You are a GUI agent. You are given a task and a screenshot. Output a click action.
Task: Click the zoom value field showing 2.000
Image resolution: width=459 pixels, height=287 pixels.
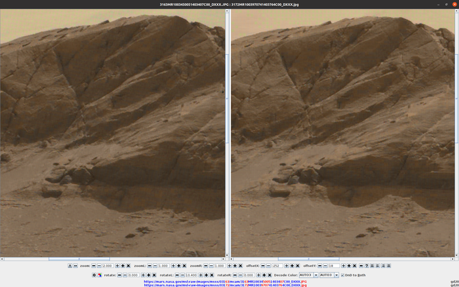pyautogui.click(x=108, y=265)
